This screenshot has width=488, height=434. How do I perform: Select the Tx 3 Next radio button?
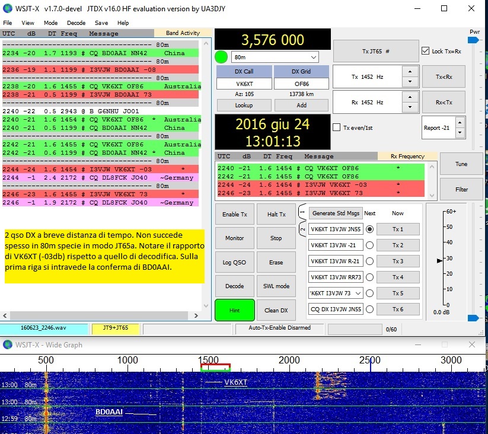click(x=370, y=261)
